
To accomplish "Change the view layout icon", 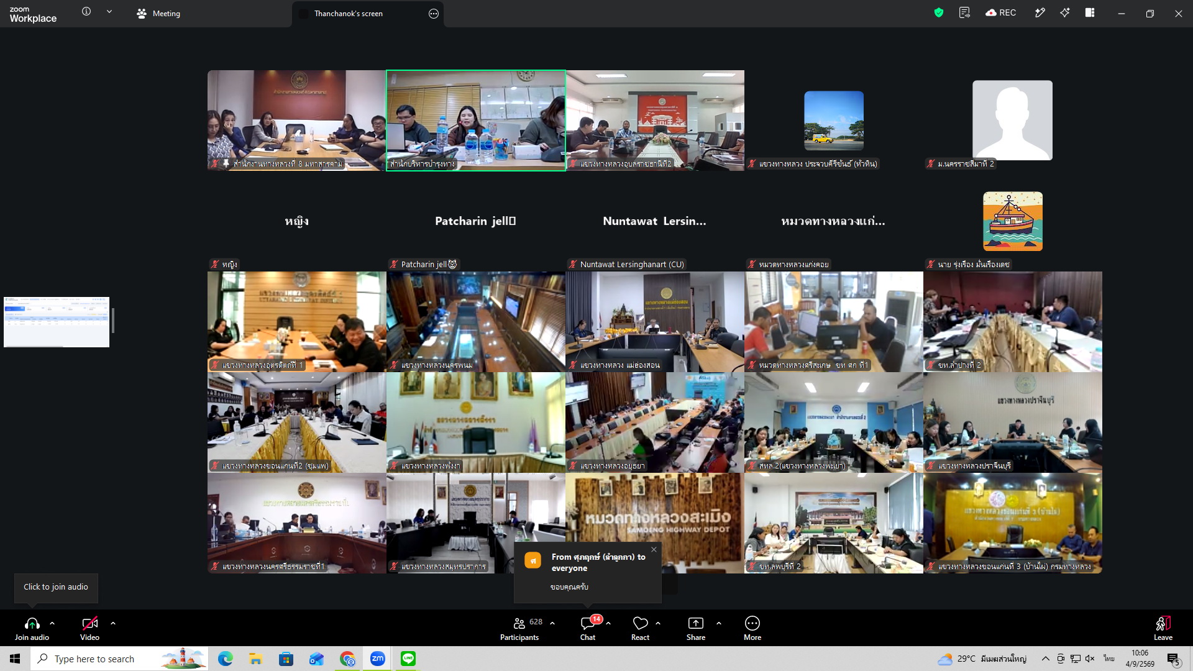I will pos(1090,13).
